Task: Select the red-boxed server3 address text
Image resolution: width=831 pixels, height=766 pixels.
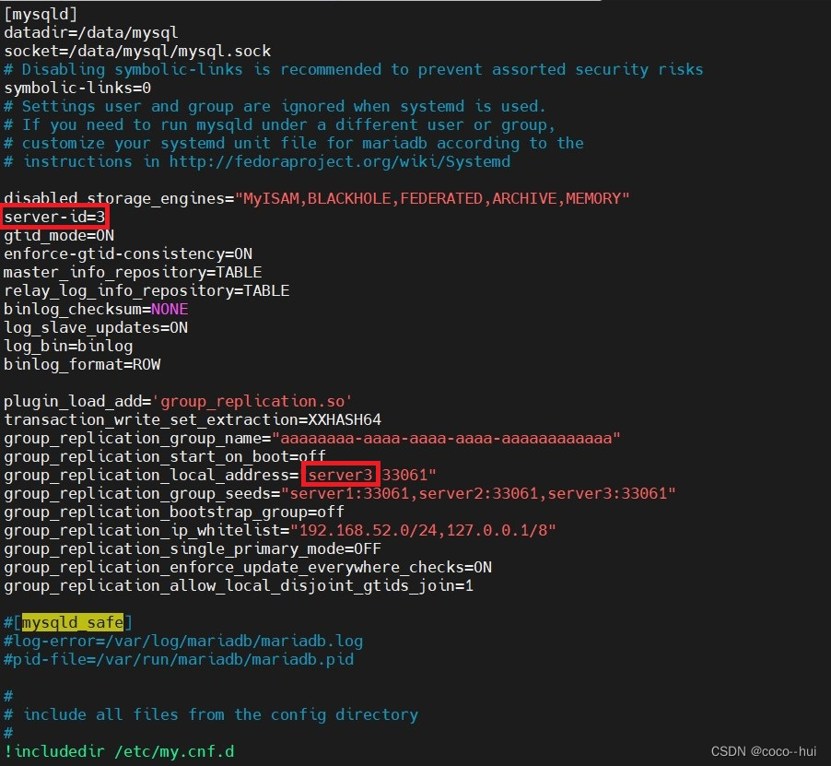Action: point(340,475)
